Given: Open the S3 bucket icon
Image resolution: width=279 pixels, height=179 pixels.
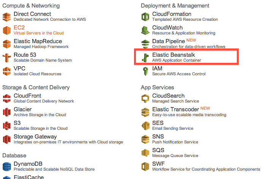Looking at the screenshot, I should click(x=7, y=126).
